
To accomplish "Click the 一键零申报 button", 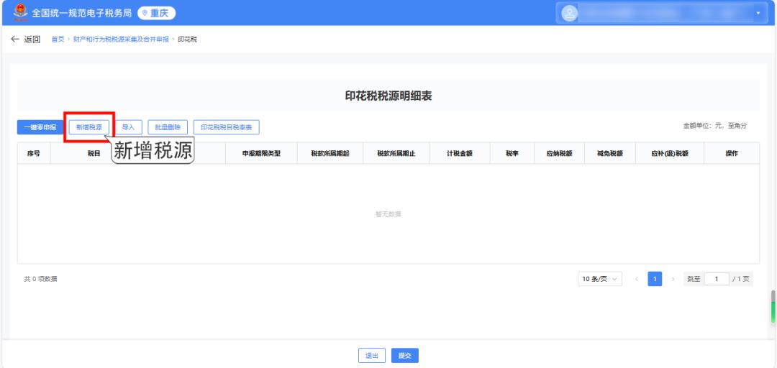I will [x=37, y=127].
